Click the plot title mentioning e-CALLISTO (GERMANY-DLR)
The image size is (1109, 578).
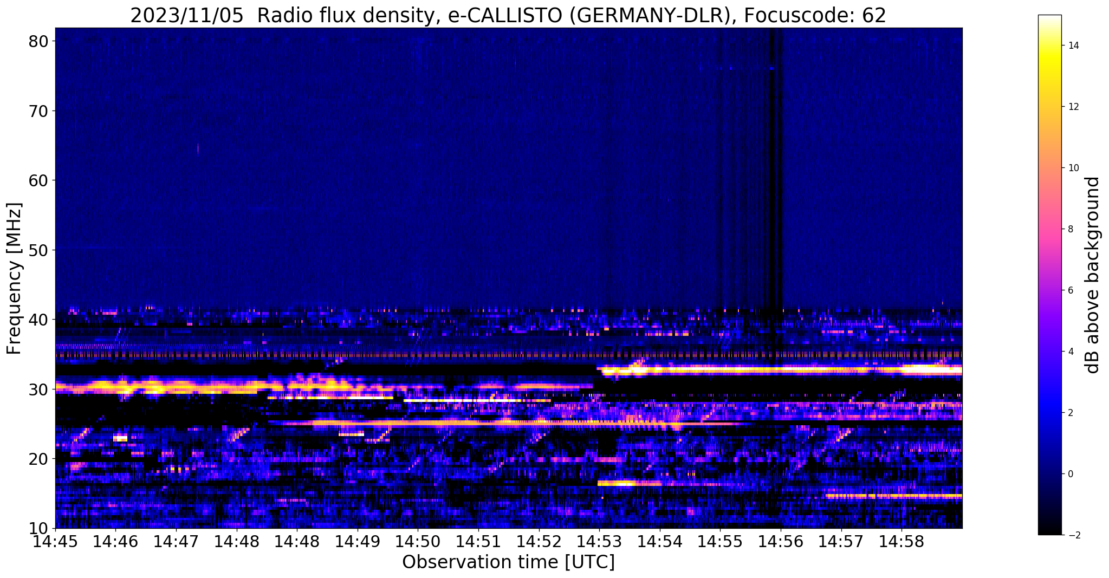[508, 15]
